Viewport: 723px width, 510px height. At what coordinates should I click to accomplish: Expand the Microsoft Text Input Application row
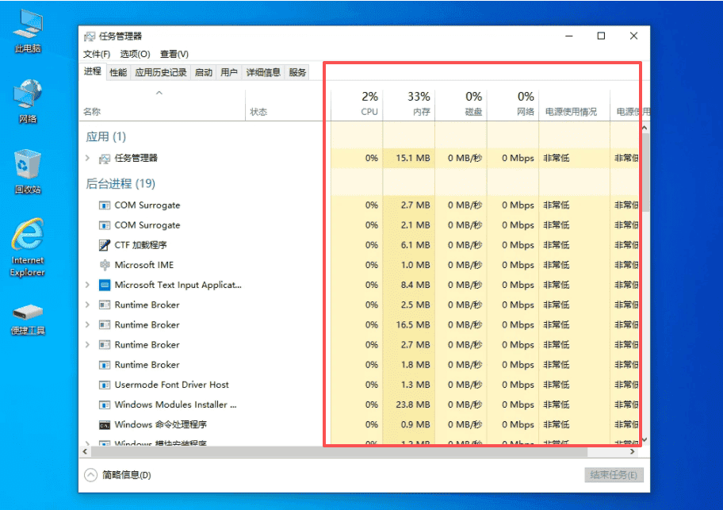click(88, 285)
